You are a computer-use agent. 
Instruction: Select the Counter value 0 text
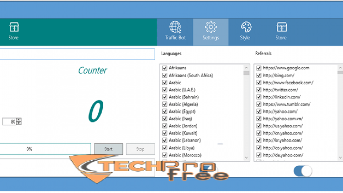[x=96, y=111]
